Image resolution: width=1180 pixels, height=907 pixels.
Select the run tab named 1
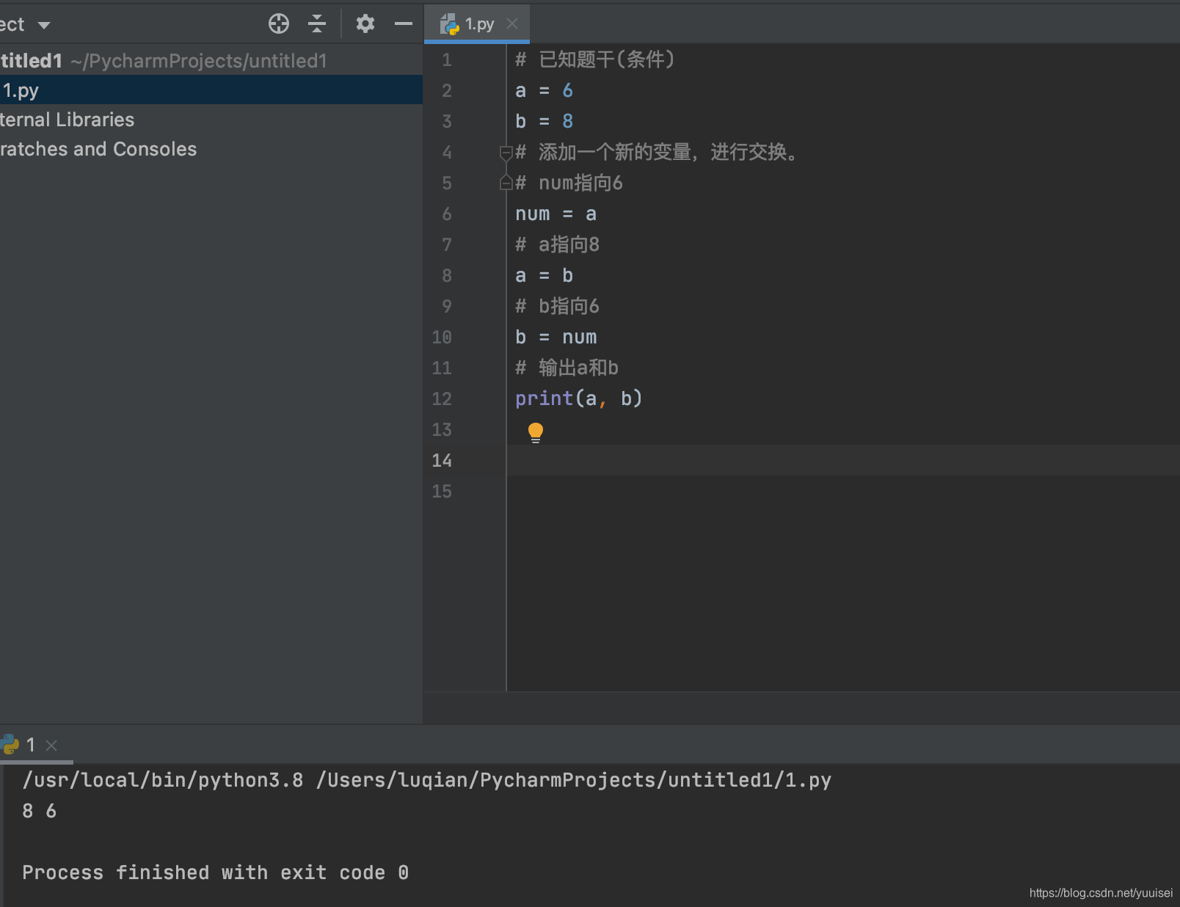coord(30,745)
